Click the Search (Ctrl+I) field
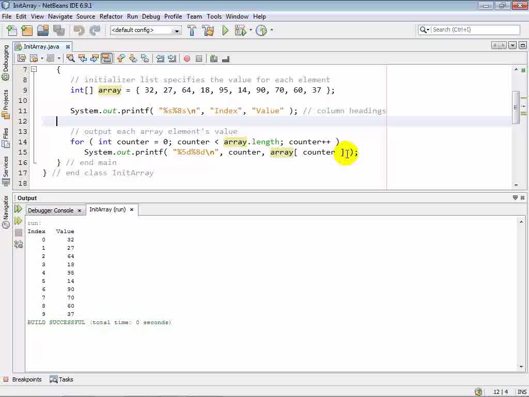Image resolution: width=529 pixels, height=397 pixels. (475, 29)
